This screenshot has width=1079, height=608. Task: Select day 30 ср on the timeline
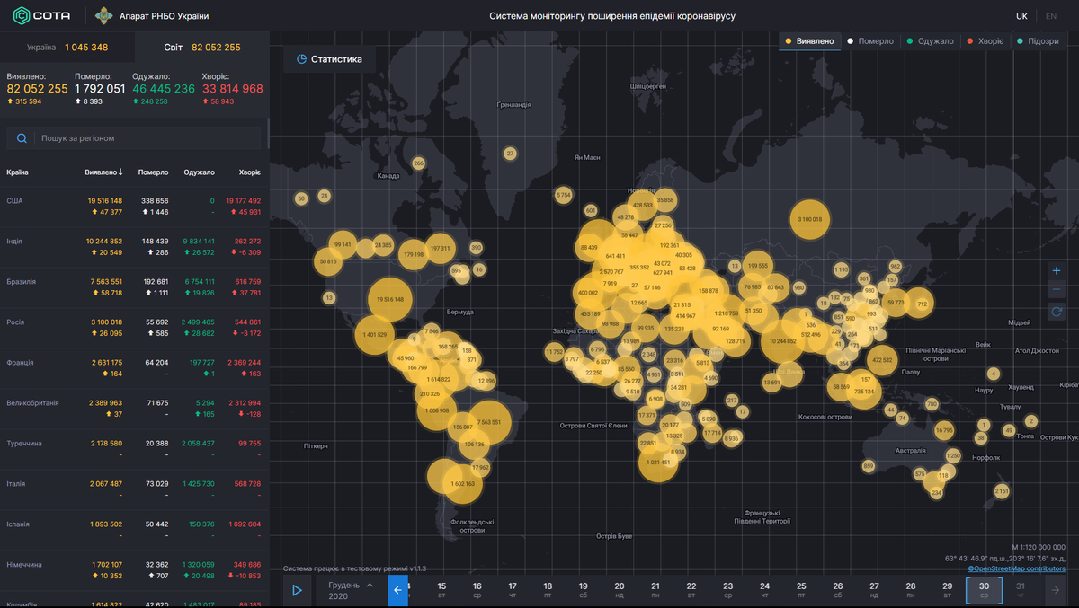click(x=984, y=590)
